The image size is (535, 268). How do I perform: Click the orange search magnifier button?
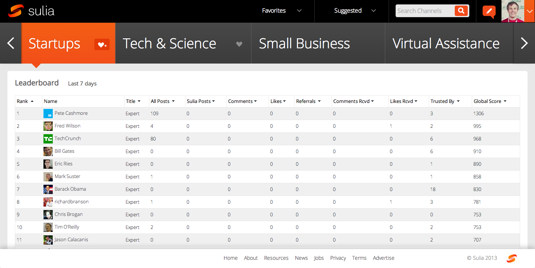461,11
